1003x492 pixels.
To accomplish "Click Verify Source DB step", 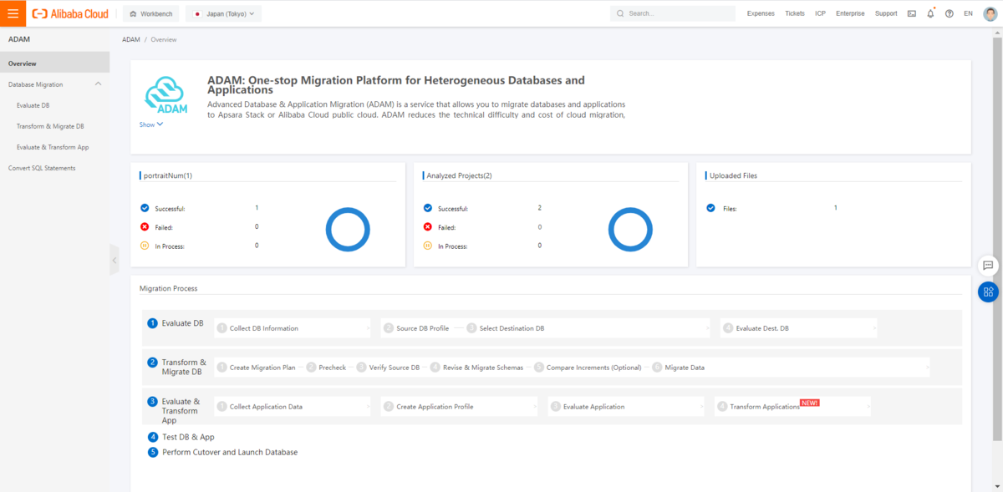I will click(394, 368).
